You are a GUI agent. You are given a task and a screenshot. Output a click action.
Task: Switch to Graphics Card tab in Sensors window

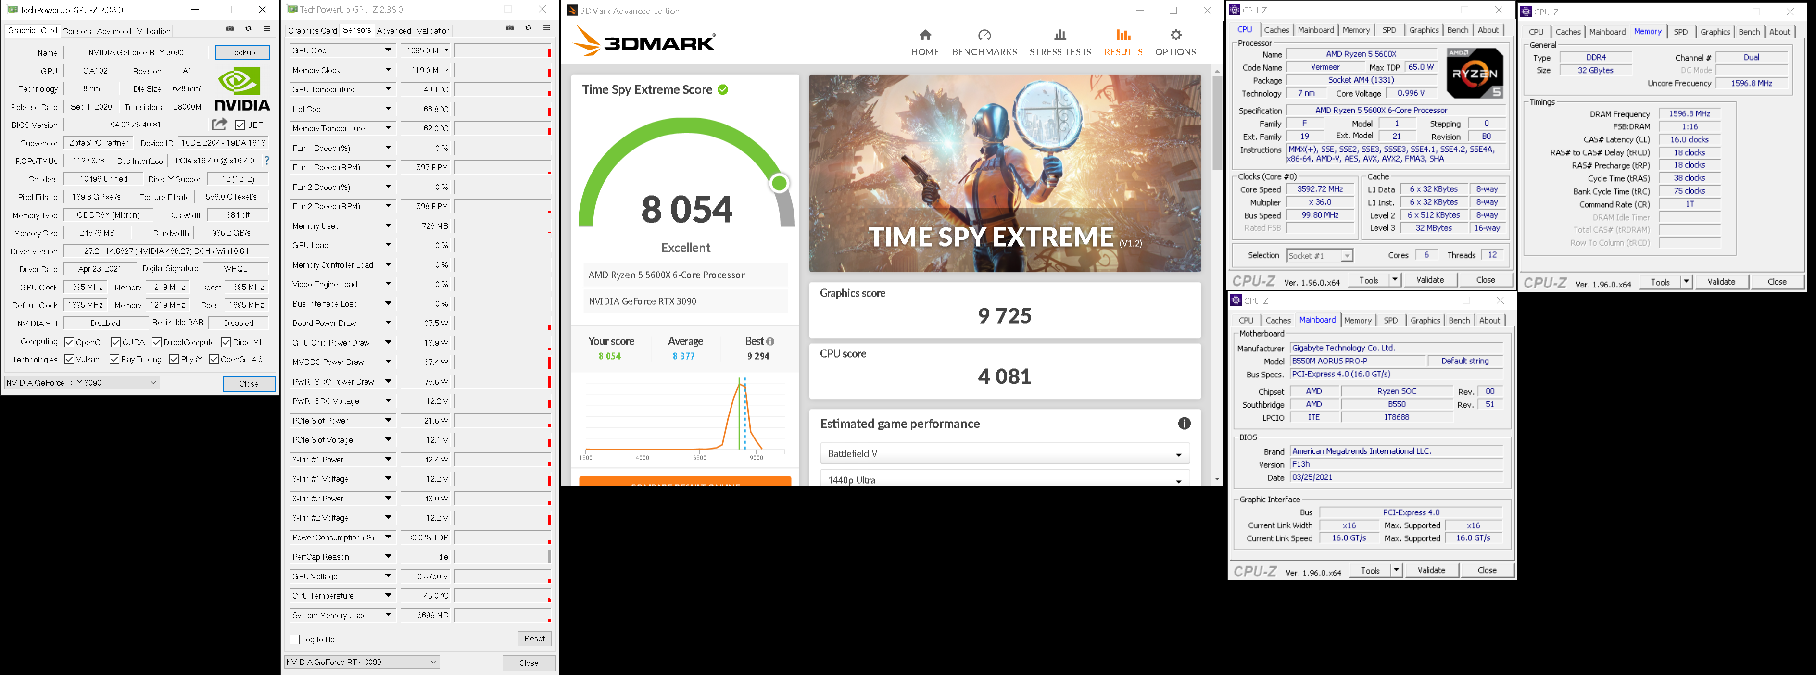312,30
